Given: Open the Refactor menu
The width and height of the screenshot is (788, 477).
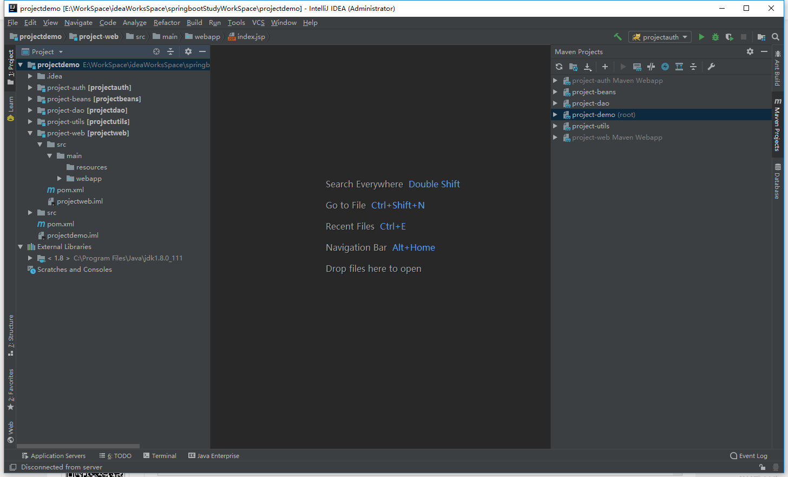Looking at the screenshot, I should pyautogui.click(x=167, y=23).
